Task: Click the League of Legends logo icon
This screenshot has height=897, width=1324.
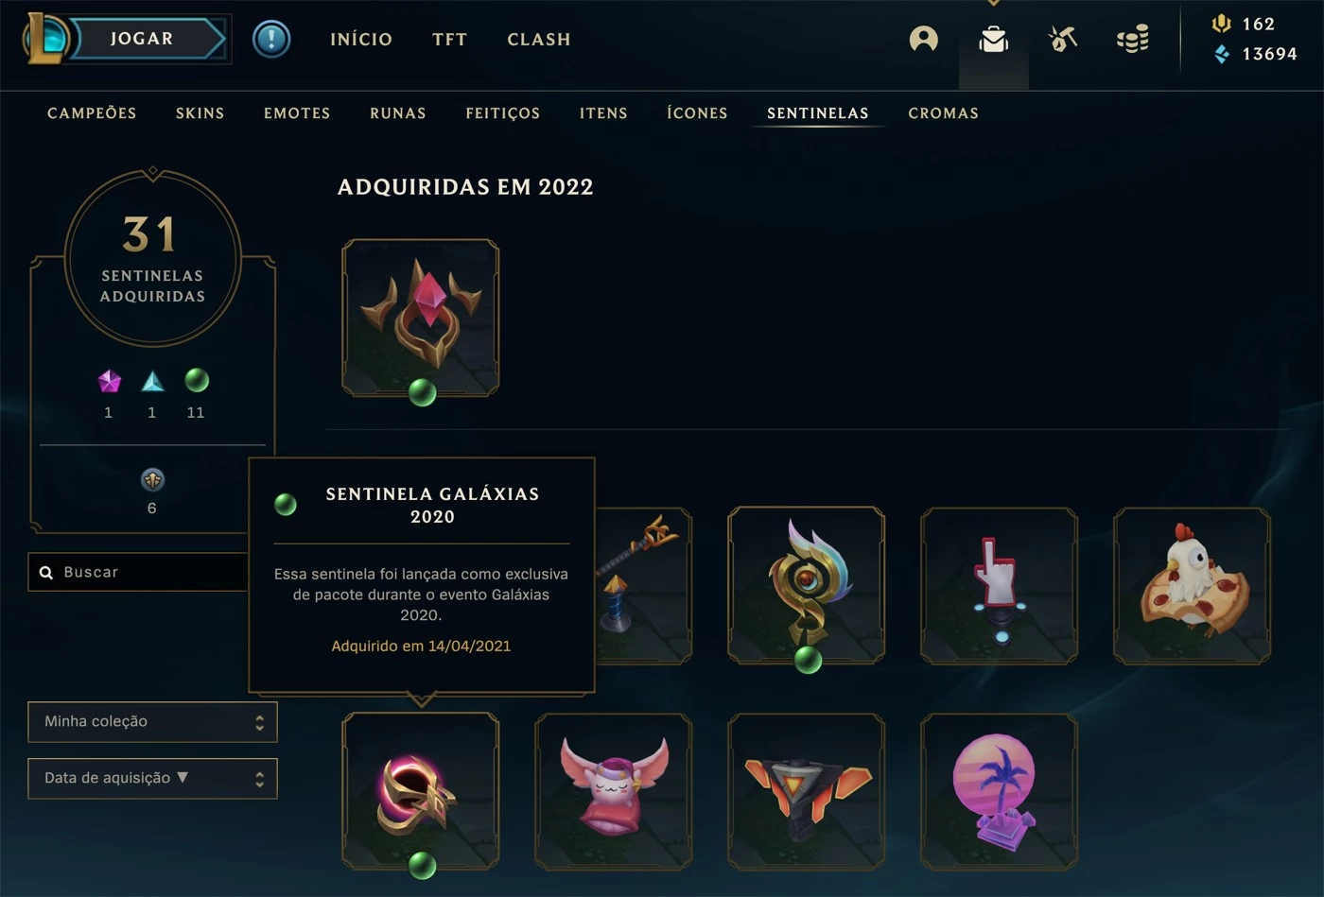Action: pyautogui.click(x=45, y=39)
